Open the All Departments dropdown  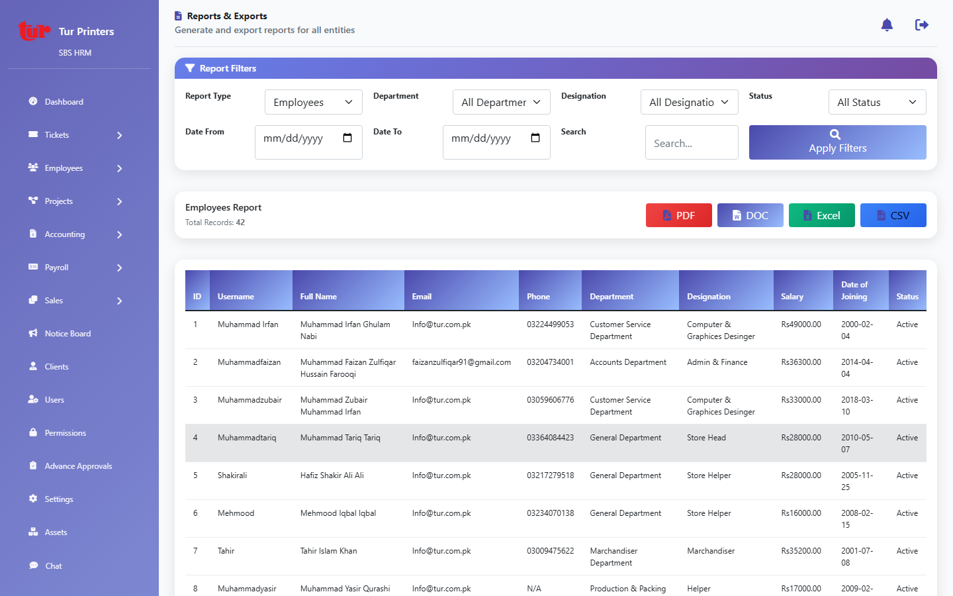click(x=501, y=103)
